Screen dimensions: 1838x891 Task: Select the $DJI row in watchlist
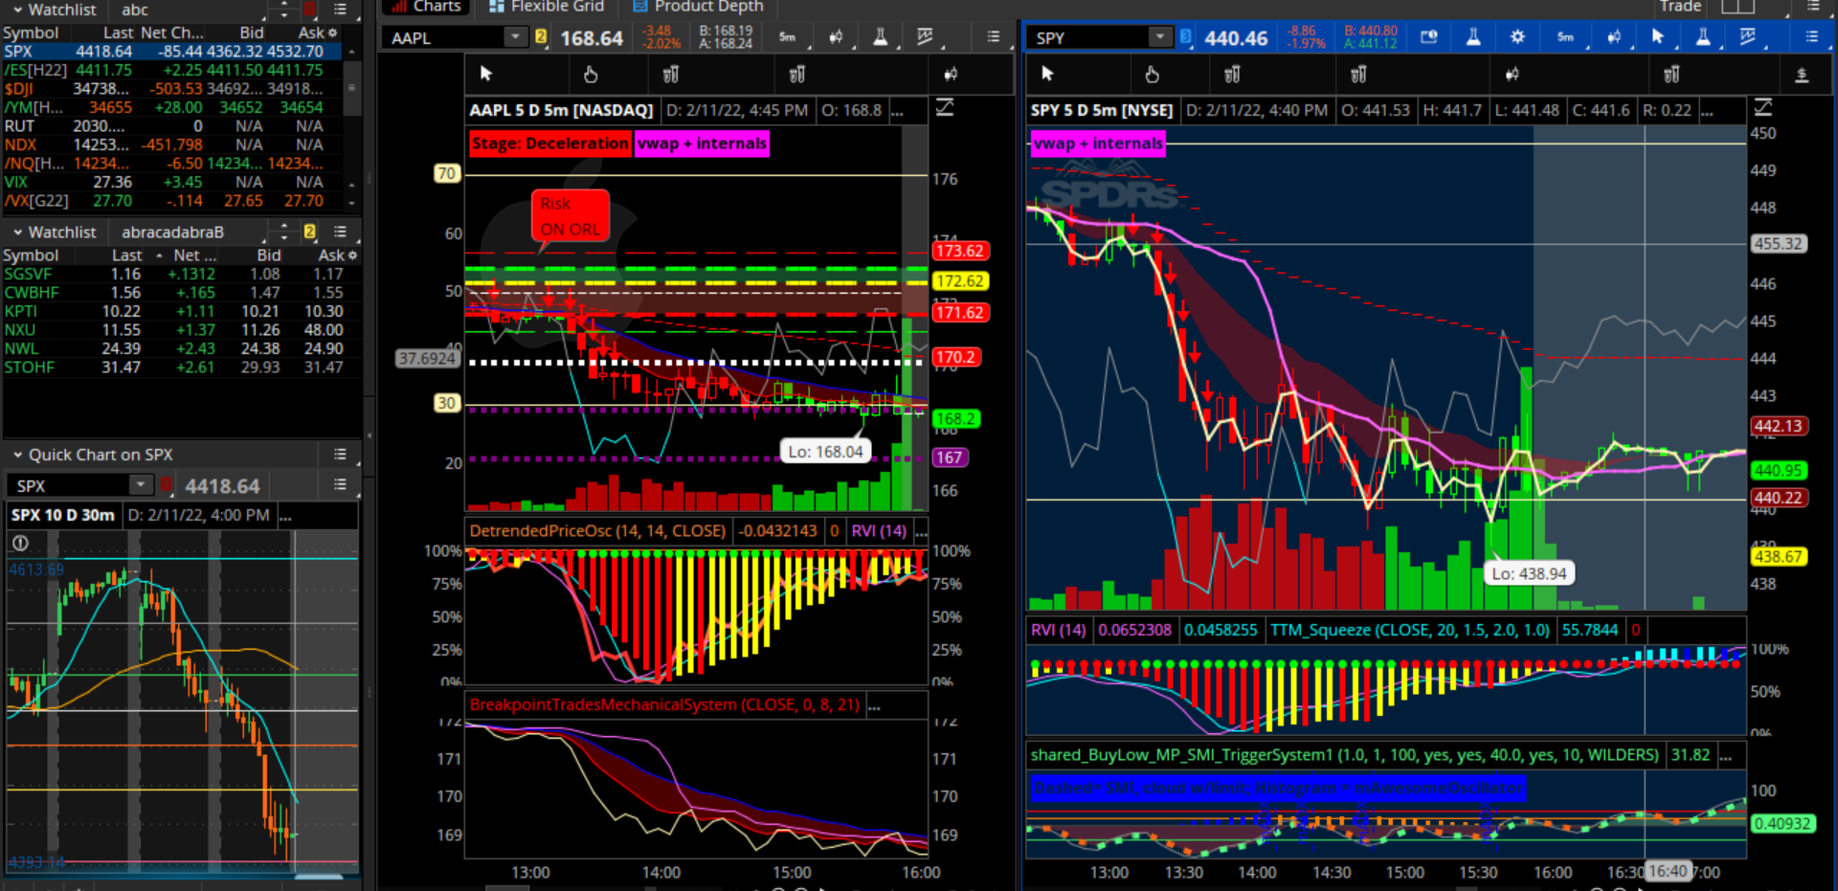click(172, 89)
